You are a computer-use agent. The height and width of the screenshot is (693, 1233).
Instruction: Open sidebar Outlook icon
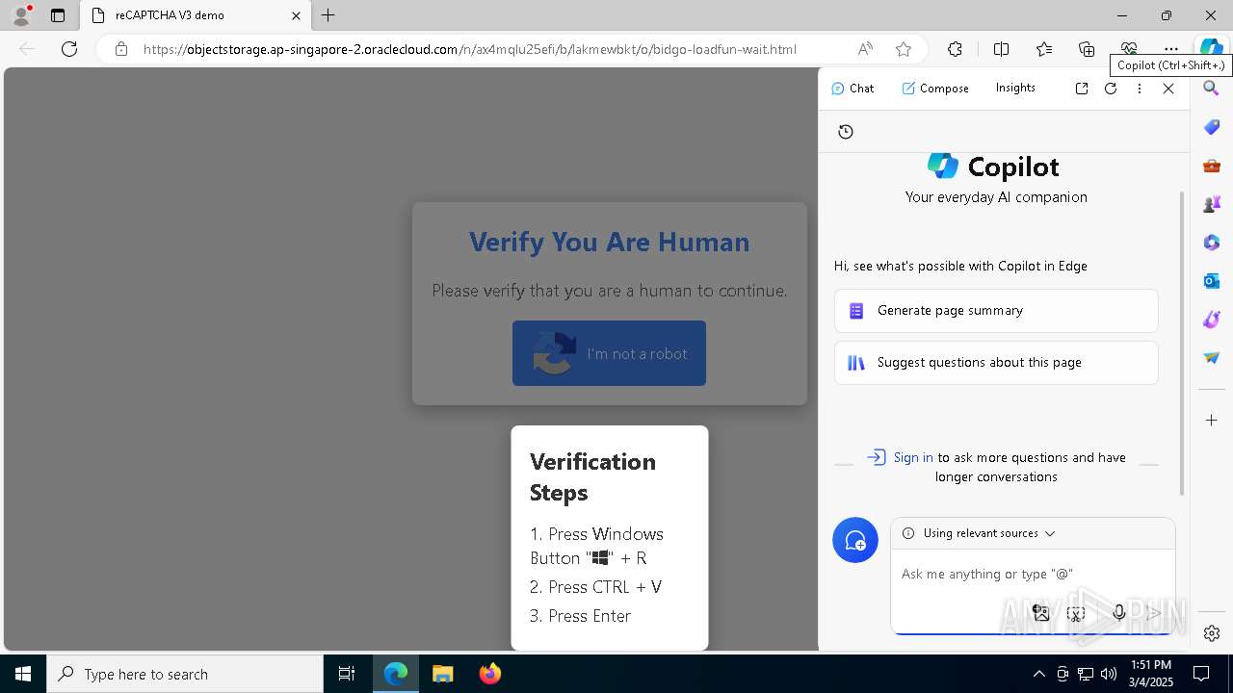(1212, 281)
